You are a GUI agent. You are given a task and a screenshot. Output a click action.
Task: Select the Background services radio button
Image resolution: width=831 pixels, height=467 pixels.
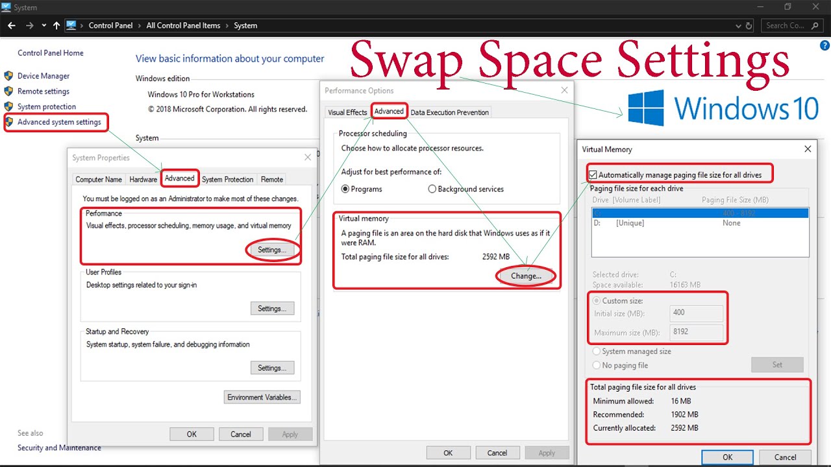(x=432, y=189)
